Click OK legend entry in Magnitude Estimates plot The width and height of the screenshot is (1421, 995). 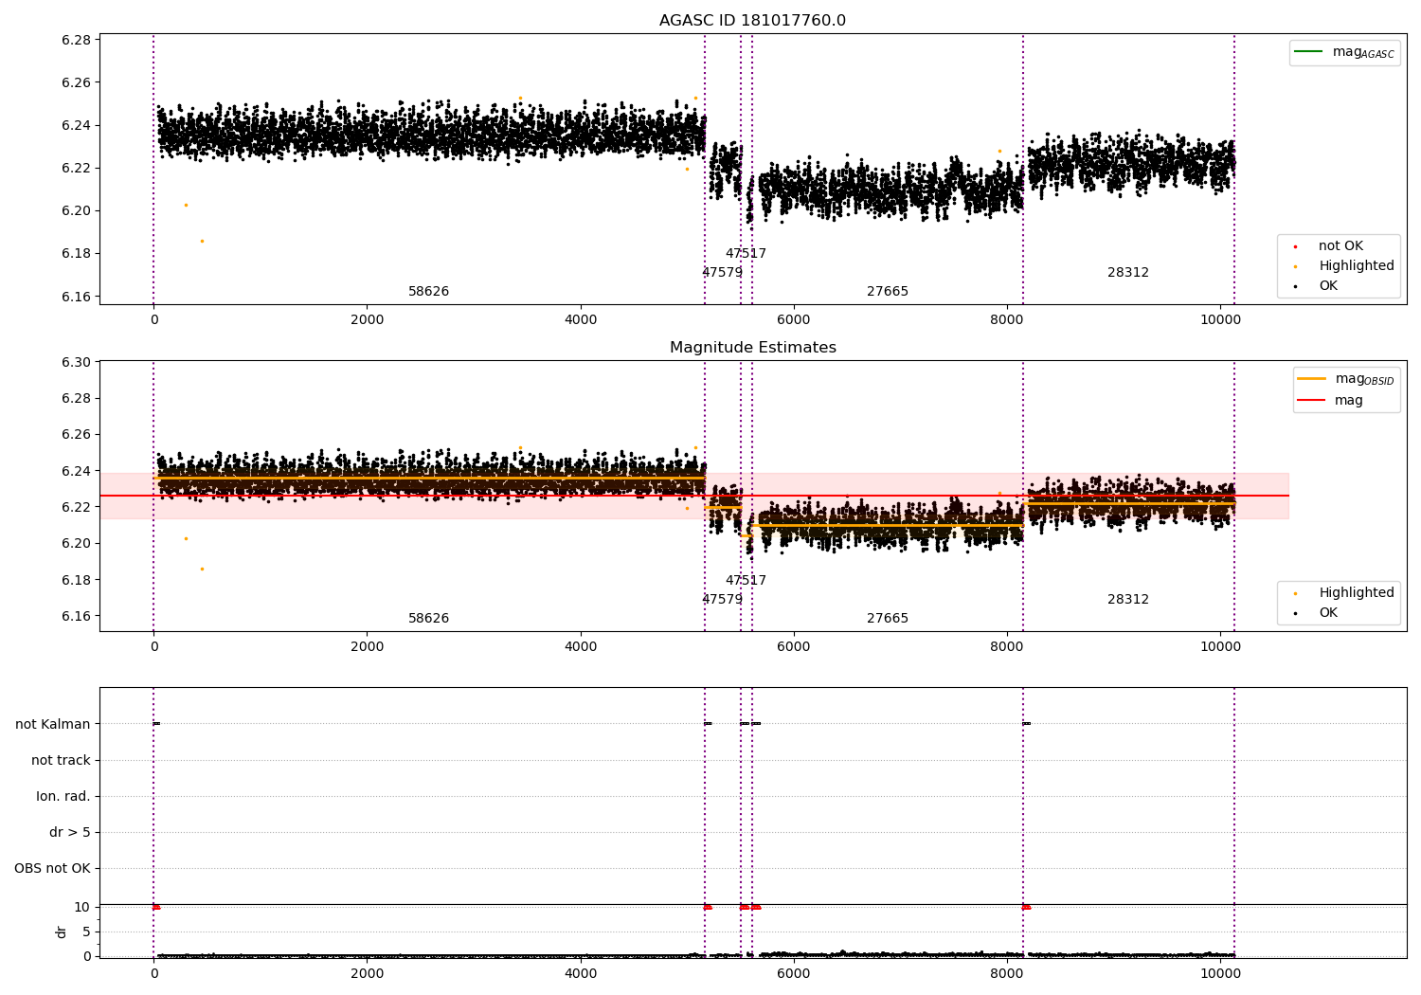pos(1317,613)
